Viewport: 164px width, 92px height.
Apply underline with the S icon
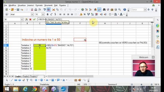point(55,14)
